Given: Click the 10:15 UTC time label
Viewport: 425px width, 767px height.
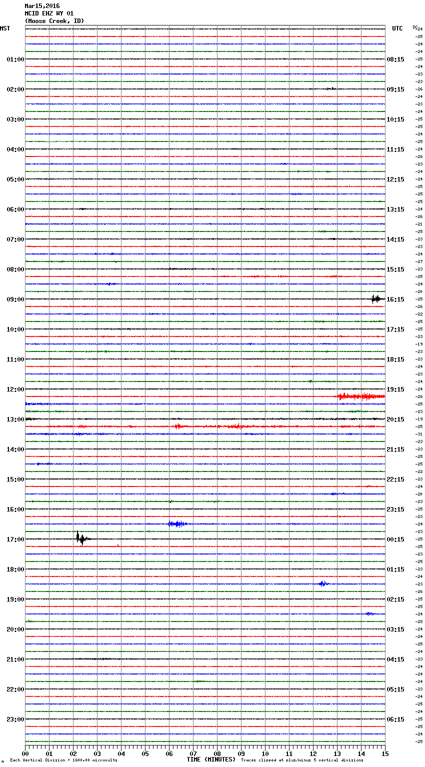Looking at the screenshot, I should (x=395, y=119).
